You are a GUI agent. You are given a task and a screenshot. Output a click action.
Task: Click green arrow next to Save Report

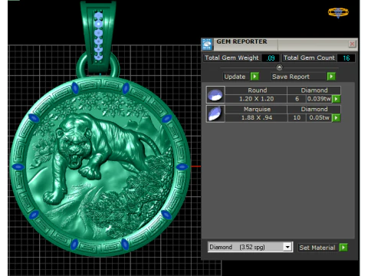(x=331, y=77)
